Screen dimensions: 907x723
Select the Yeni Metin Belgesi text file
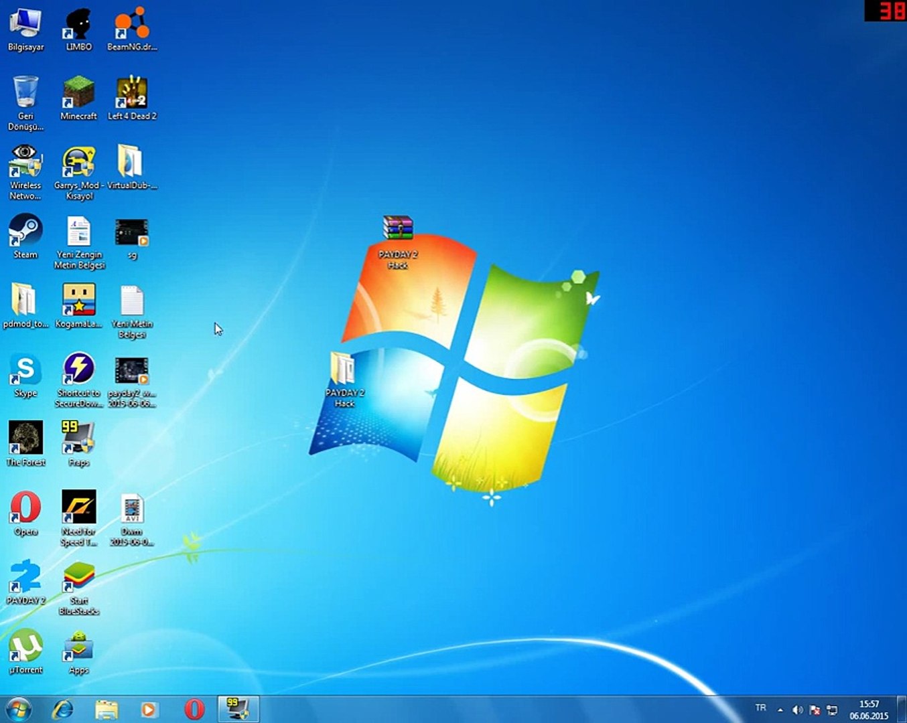[x=132, y=312]
